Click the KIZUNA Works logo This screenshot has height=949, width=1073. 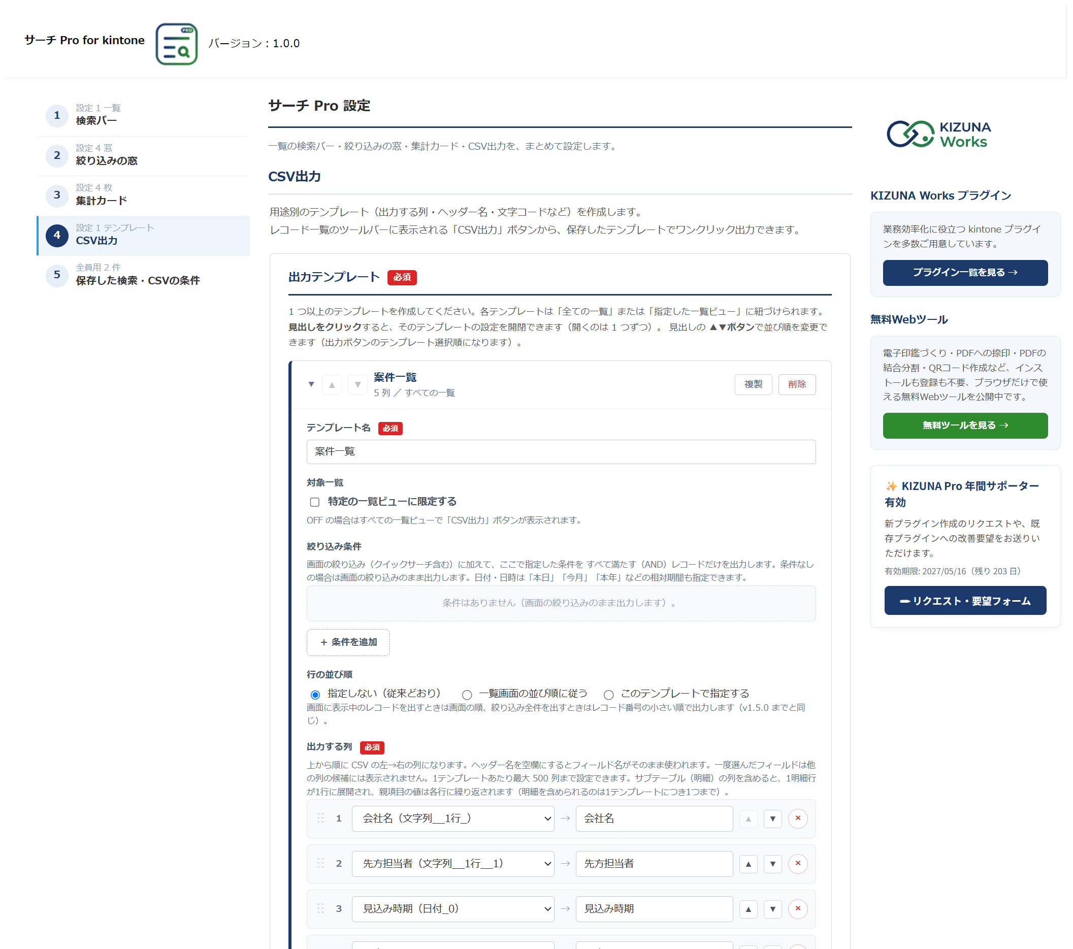point(938,135)
